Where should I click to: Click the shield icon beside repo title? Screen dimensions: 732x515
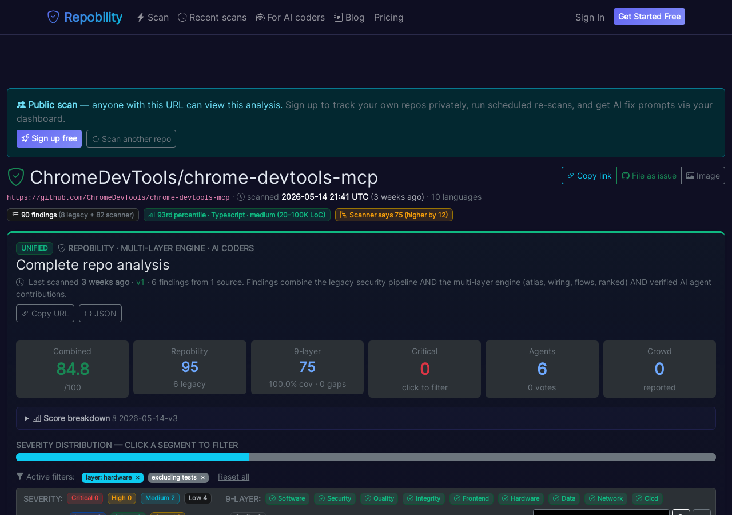coord(16,177)
